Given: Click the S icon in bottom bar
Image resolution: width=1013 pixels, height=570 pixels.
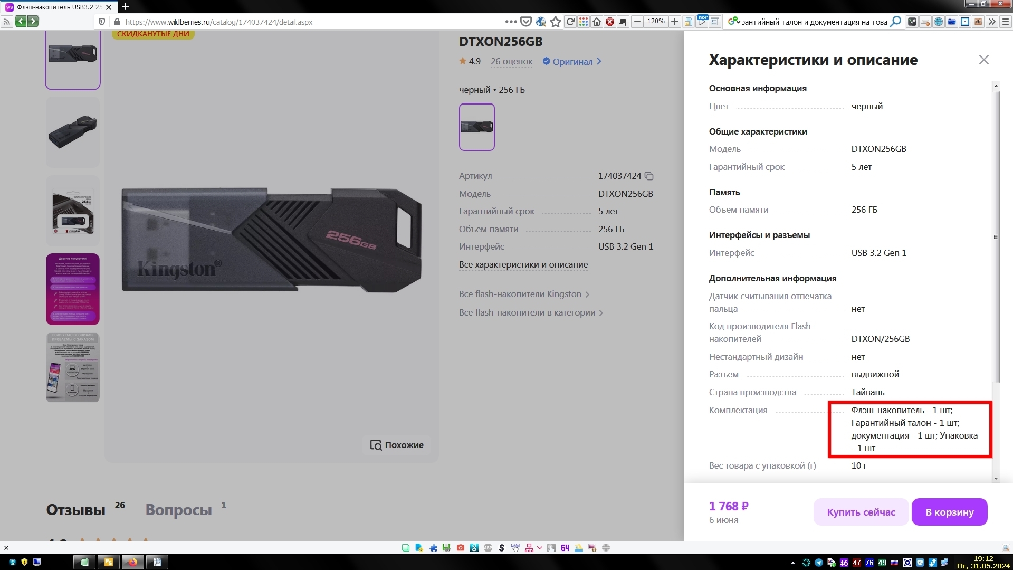Looking at the screenshot, I should (x=502, y=548).
